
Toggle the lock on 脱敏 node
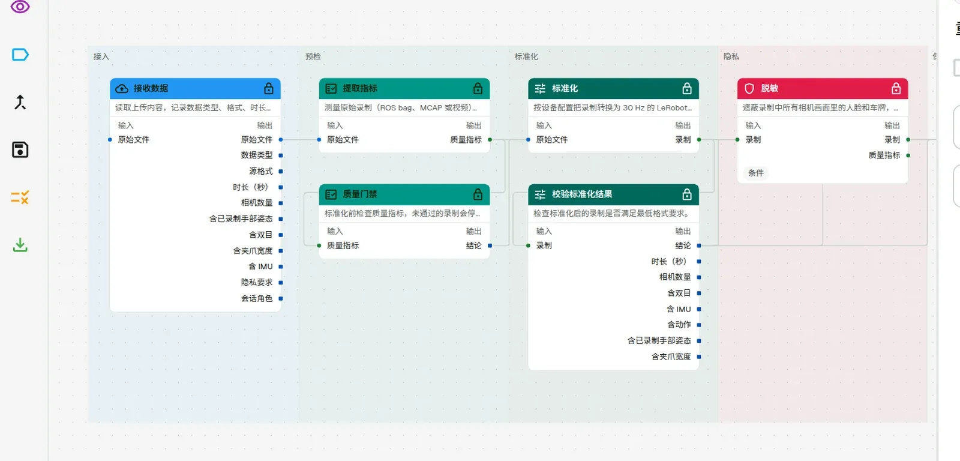[896, 88]
